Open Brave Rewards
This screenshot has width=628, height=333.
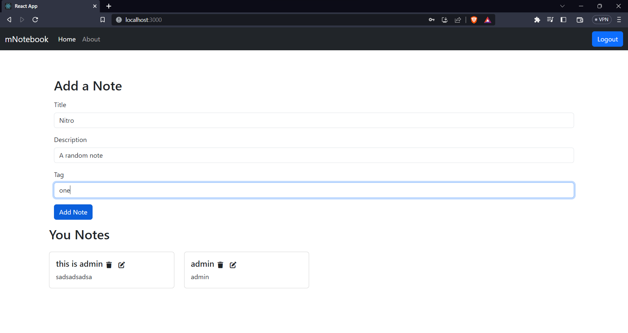click(487, 20)
